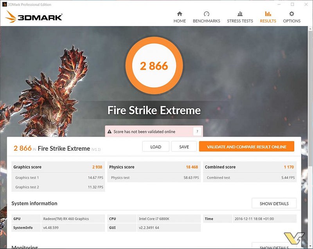Viewport: 313px width, 249px height.
Task: Click the GPU value Radeon(TM) RX 460 Graphics
Action: (x=66, y=218)
